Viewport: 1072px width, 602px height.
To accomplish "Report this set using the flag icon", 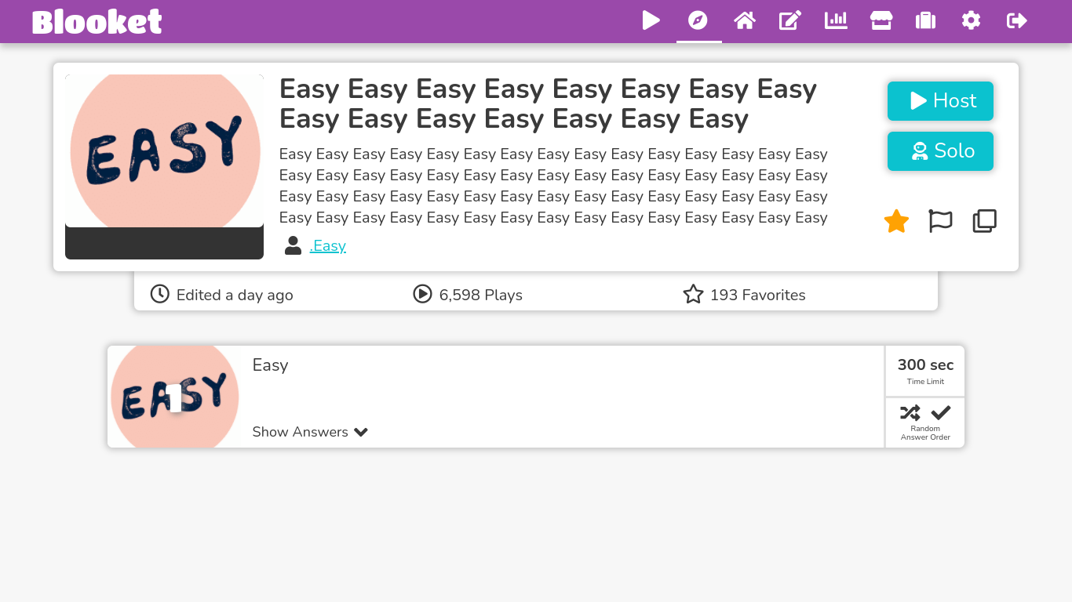I will point(940,221).
